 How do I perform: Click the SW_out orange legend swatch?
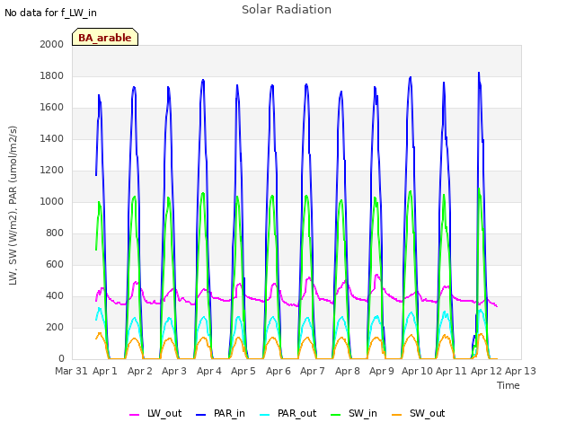[397, 415]
